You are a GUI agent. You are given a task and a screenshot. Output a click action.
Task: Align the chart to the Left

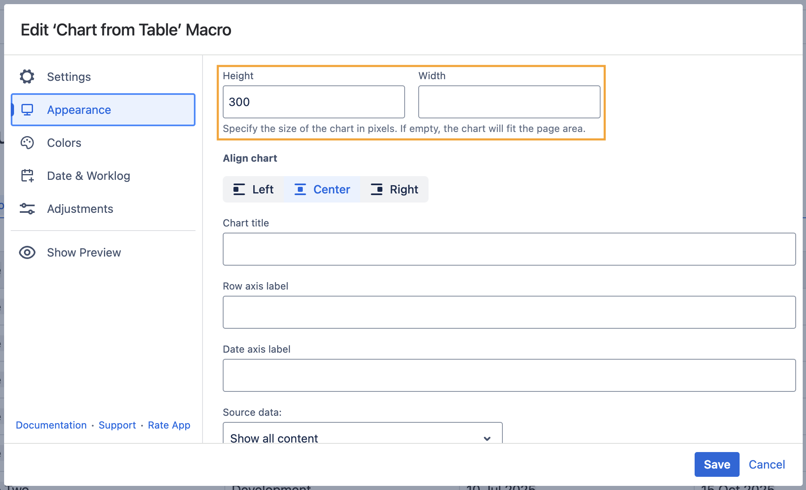pyautogui.click(x=253, y=189)
